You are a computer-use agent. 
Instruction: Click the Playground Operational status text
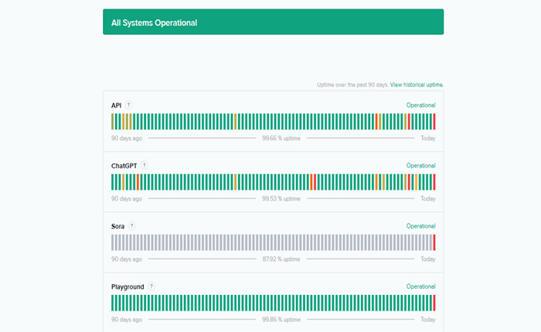click(420, 286)
